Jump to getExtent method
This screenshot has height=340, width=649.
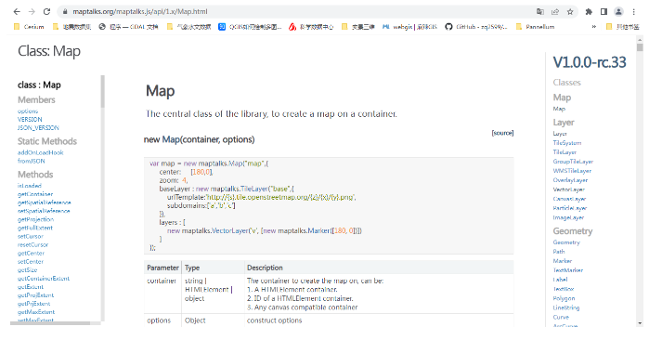tap(31, 286)
